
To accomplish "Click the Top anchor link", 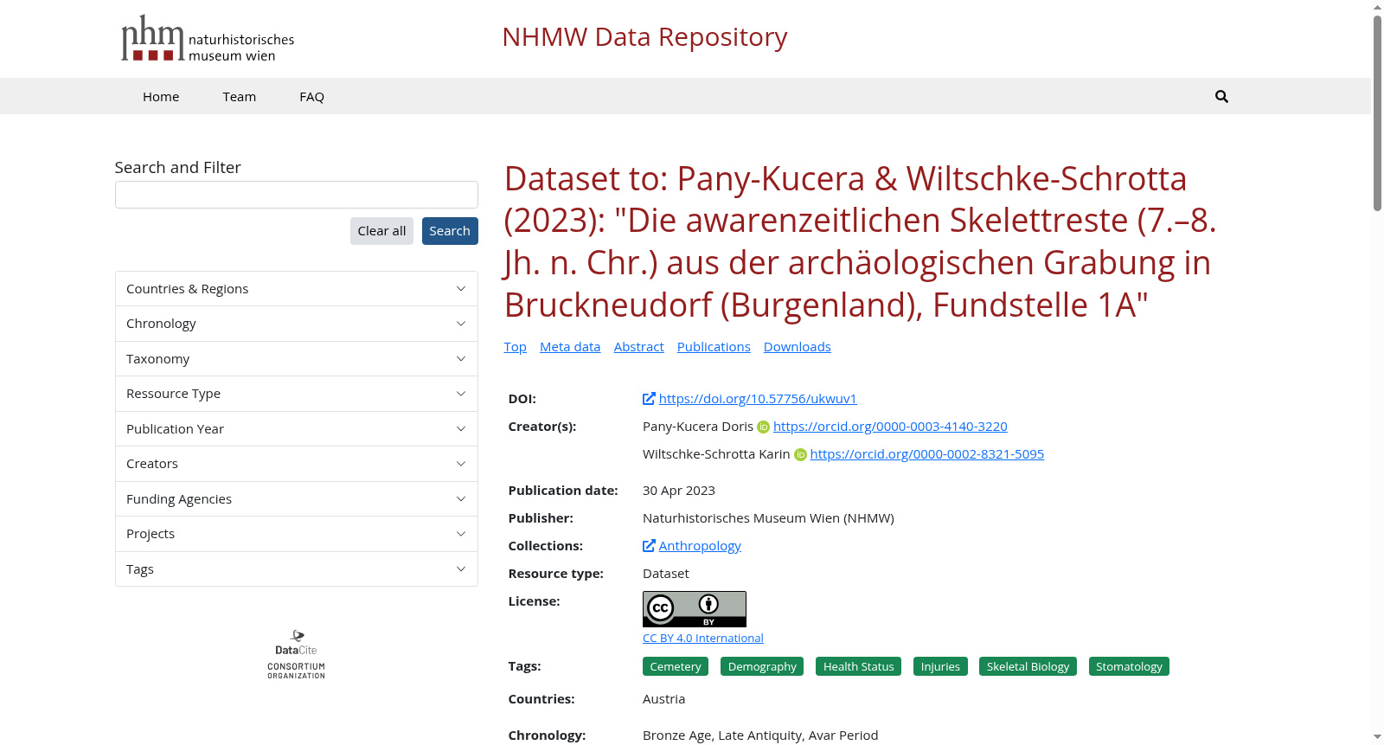I will pyautogui.click(x=516, y=347).
